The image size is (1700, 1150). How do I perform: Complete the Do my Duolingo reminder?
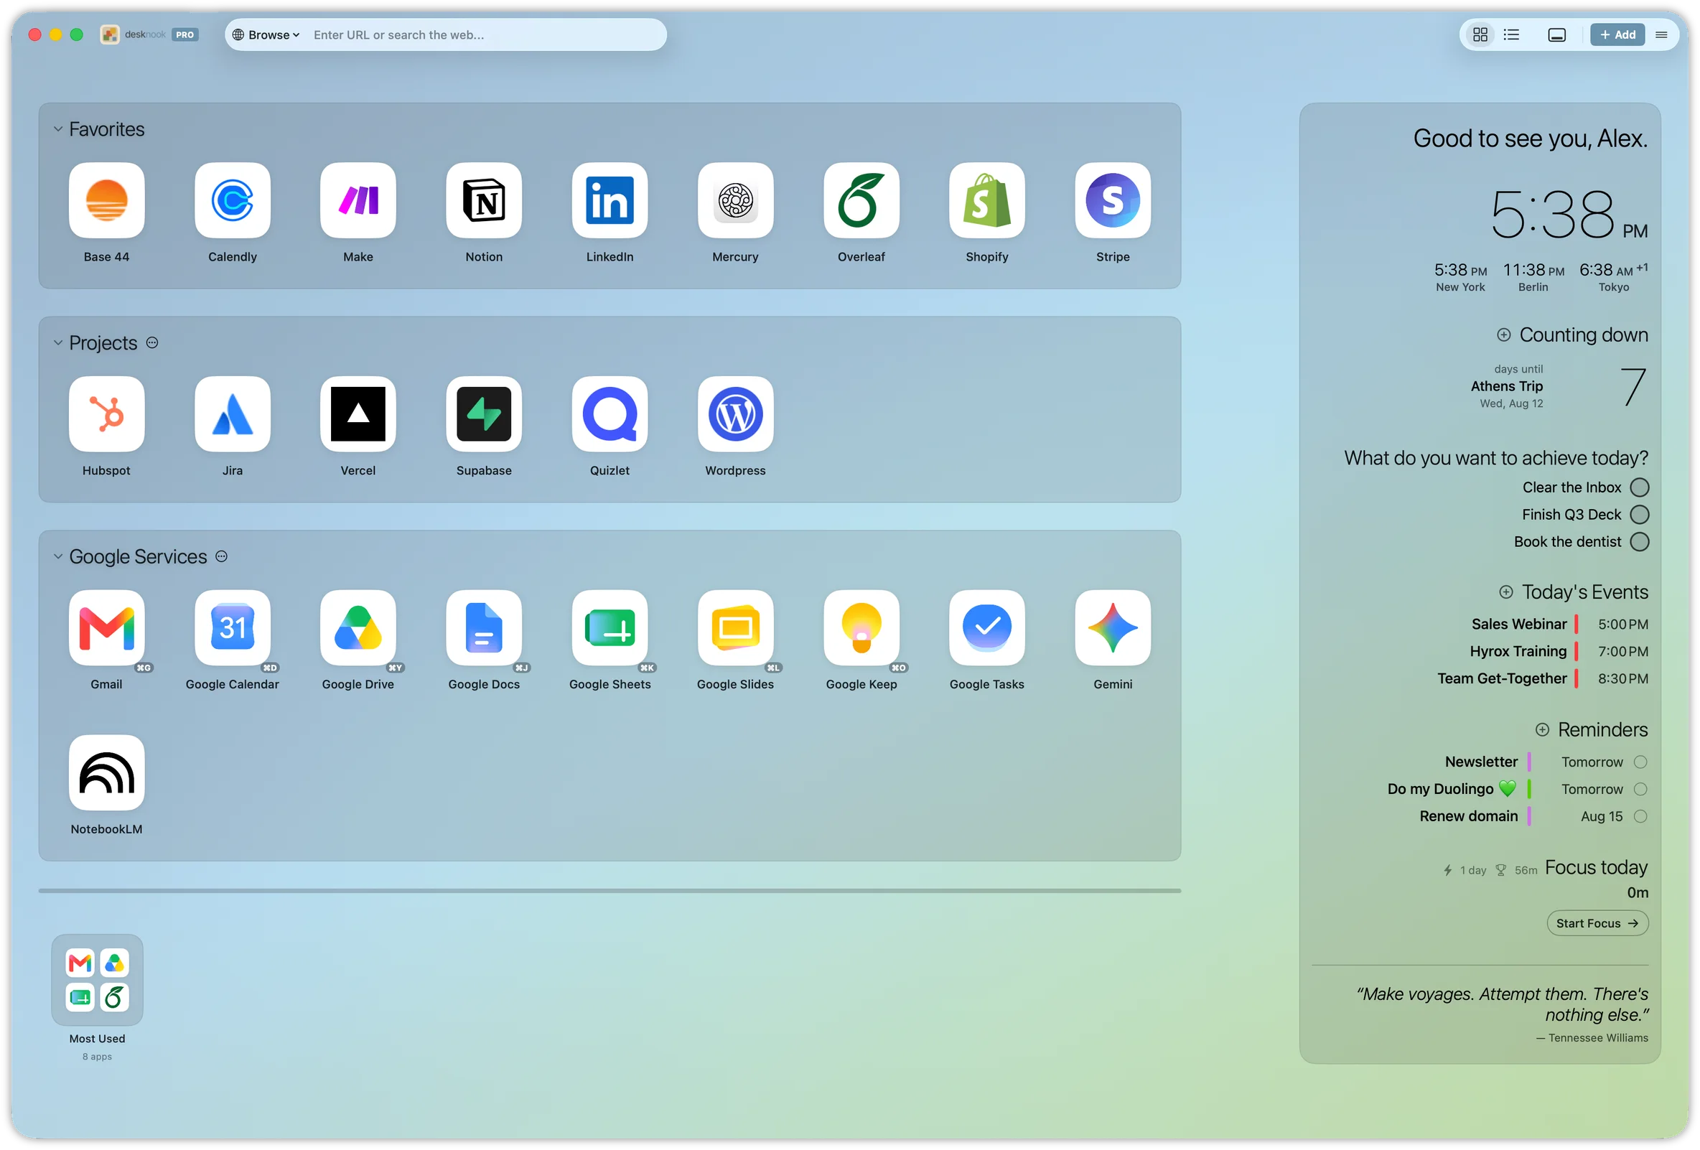pyautogui.click(x=1640, y=790)
